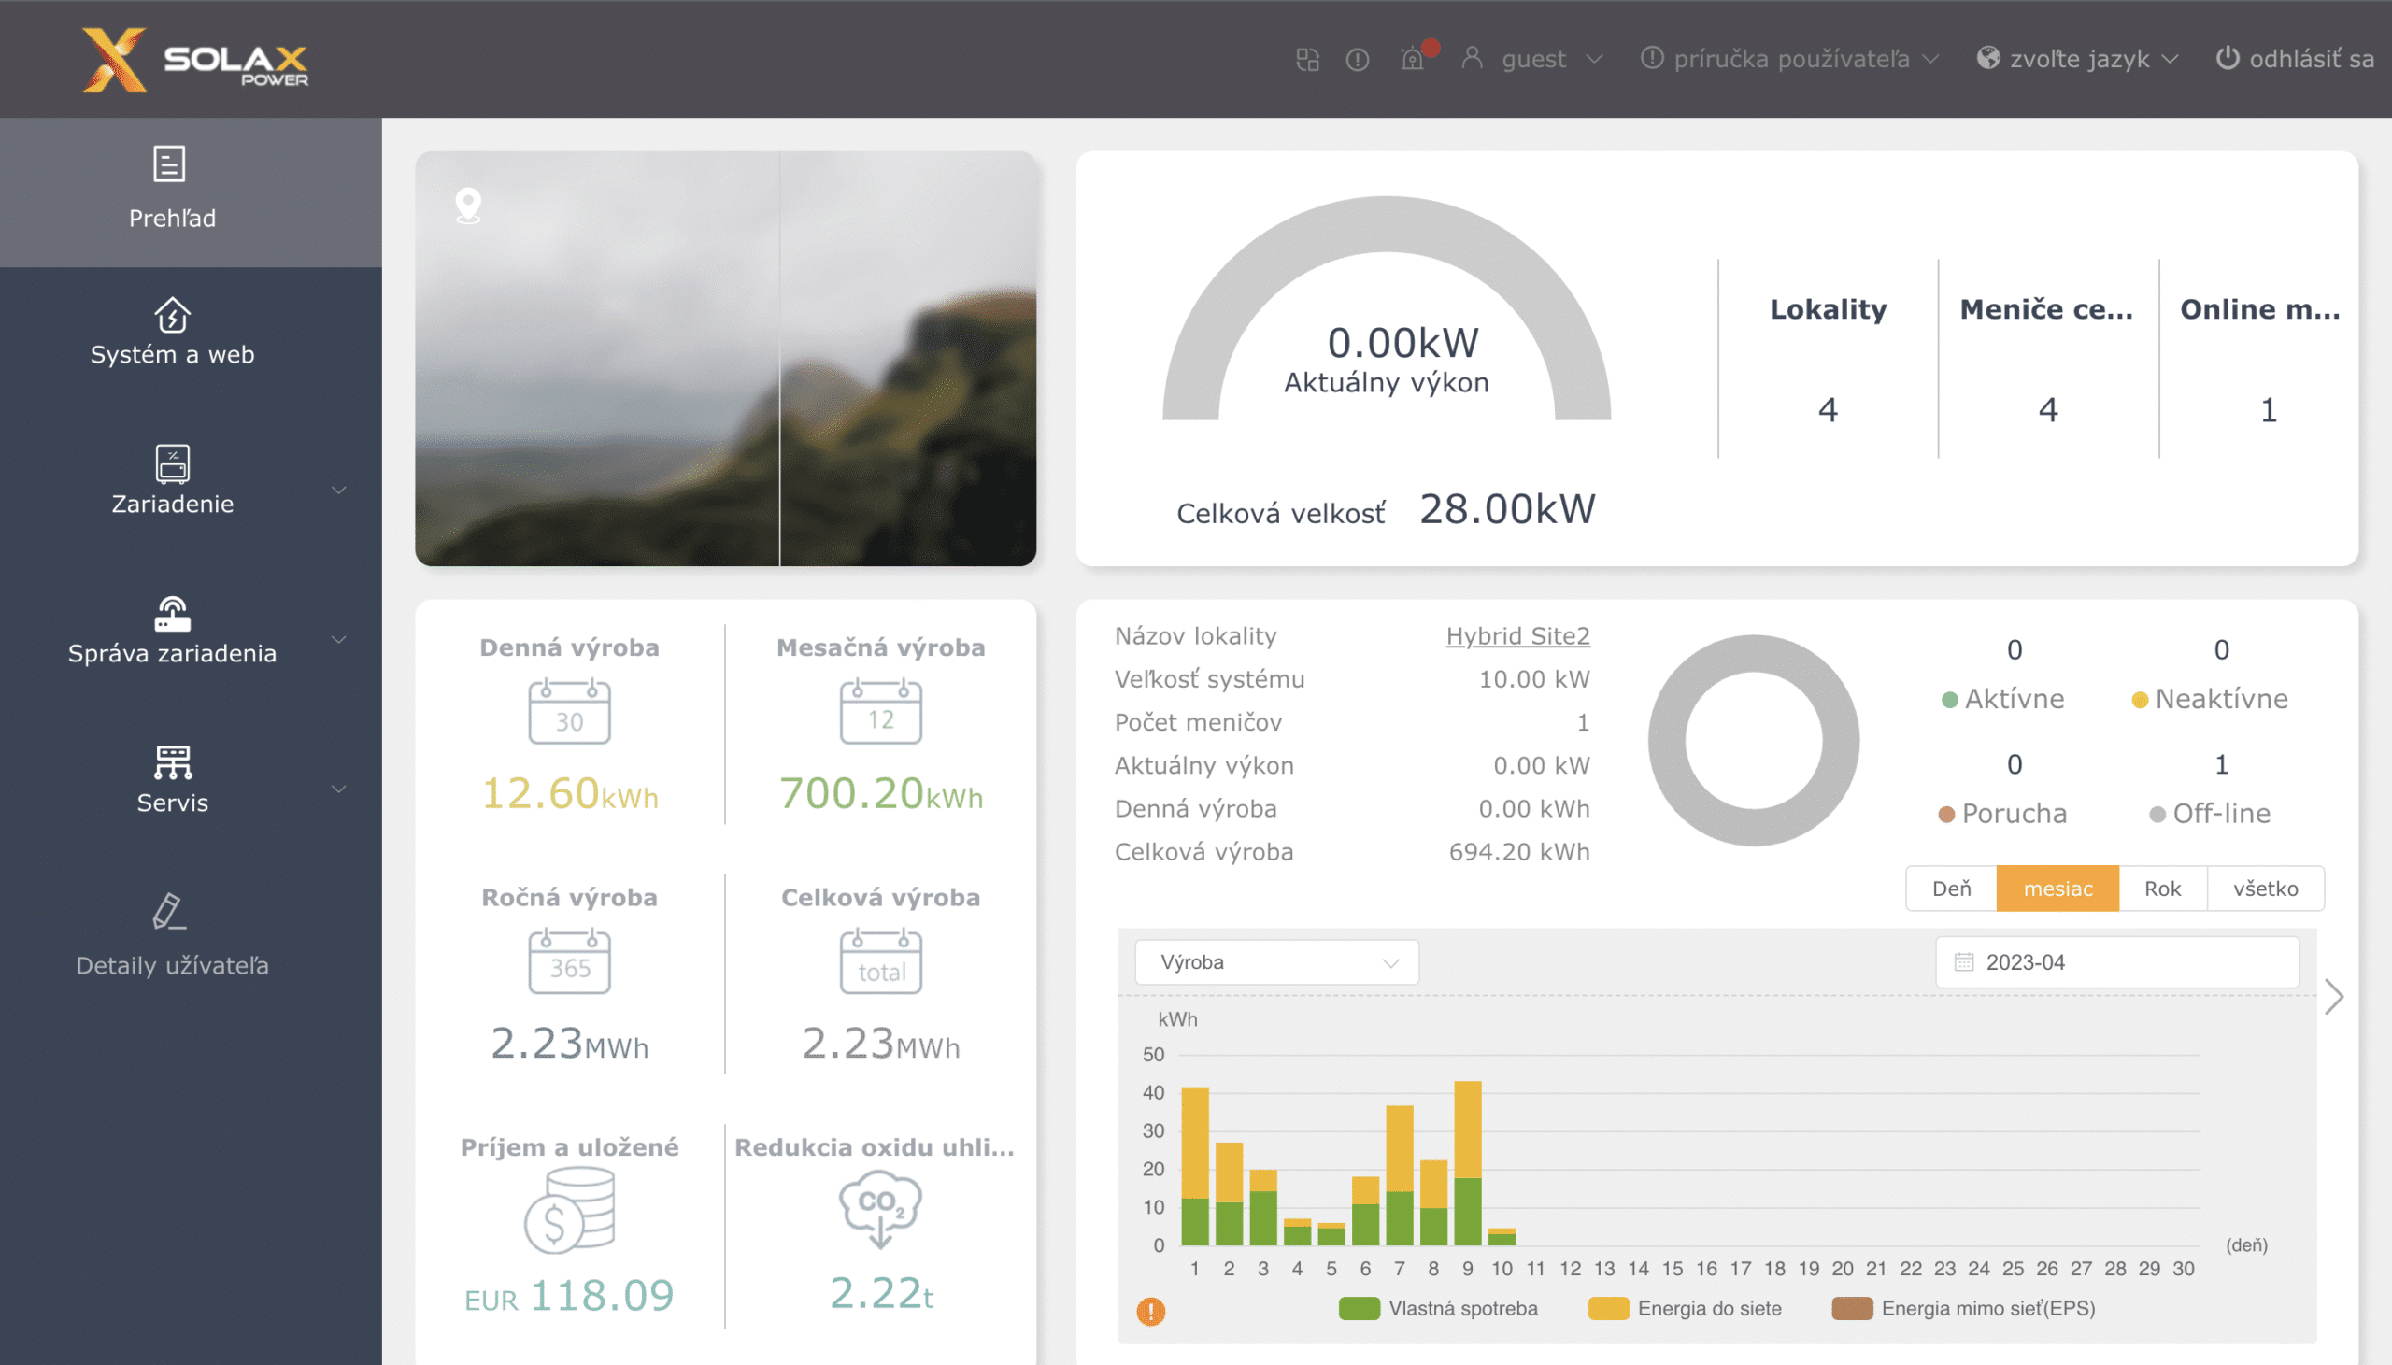Click next site arrow right of chart
2392x1365 pixels.
point(2334,997)
